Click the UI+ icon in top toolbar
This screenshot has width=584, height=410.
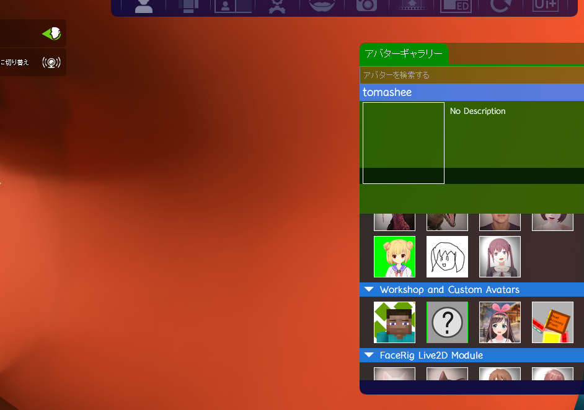(546, 6)
